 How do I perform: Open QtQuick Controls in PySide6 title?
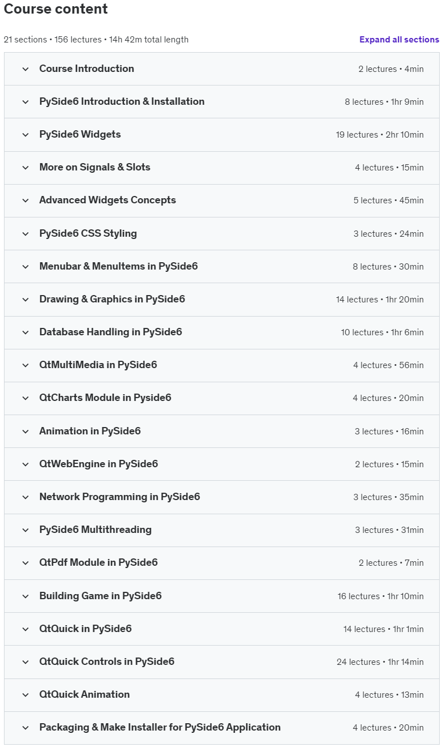[x=106, y=661]
